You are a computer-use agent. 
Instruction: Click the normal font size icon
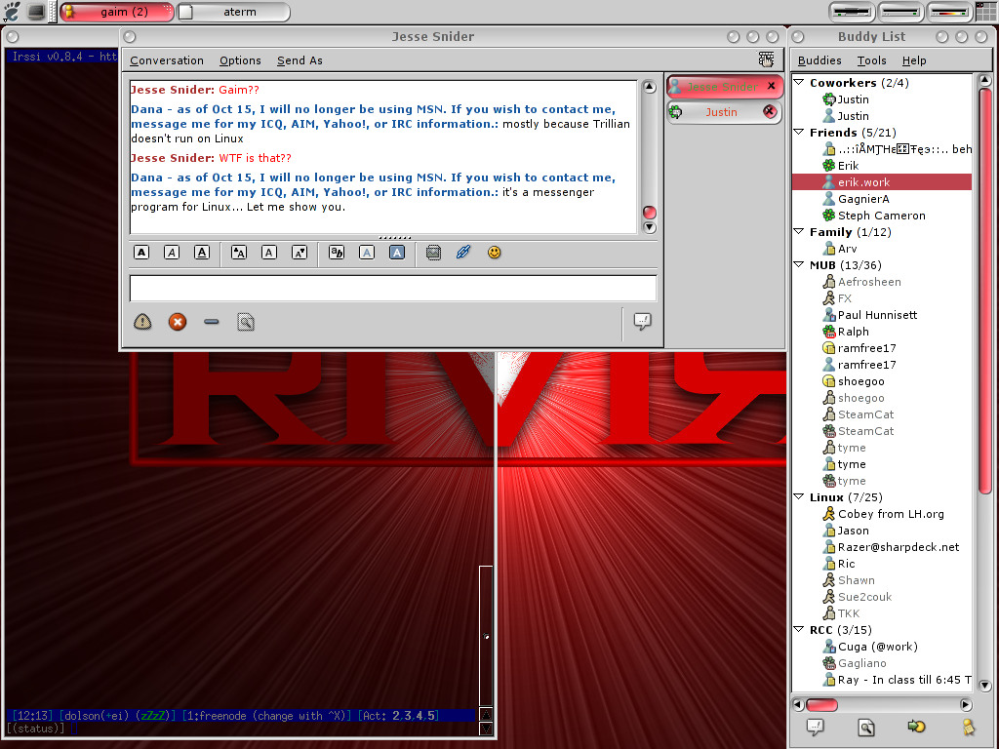(269, 253)
